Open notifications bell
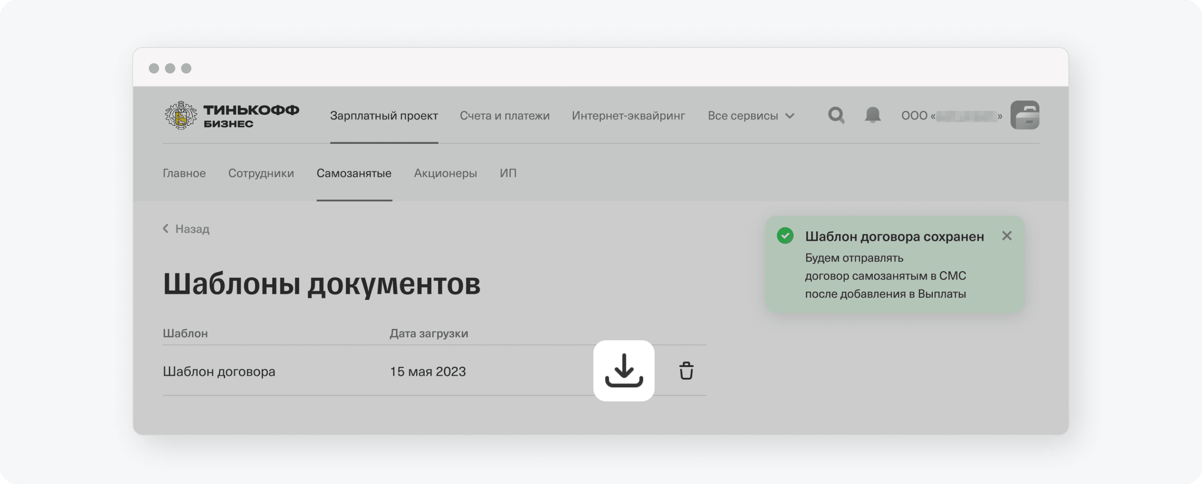1202x484 pixels. 872,115
